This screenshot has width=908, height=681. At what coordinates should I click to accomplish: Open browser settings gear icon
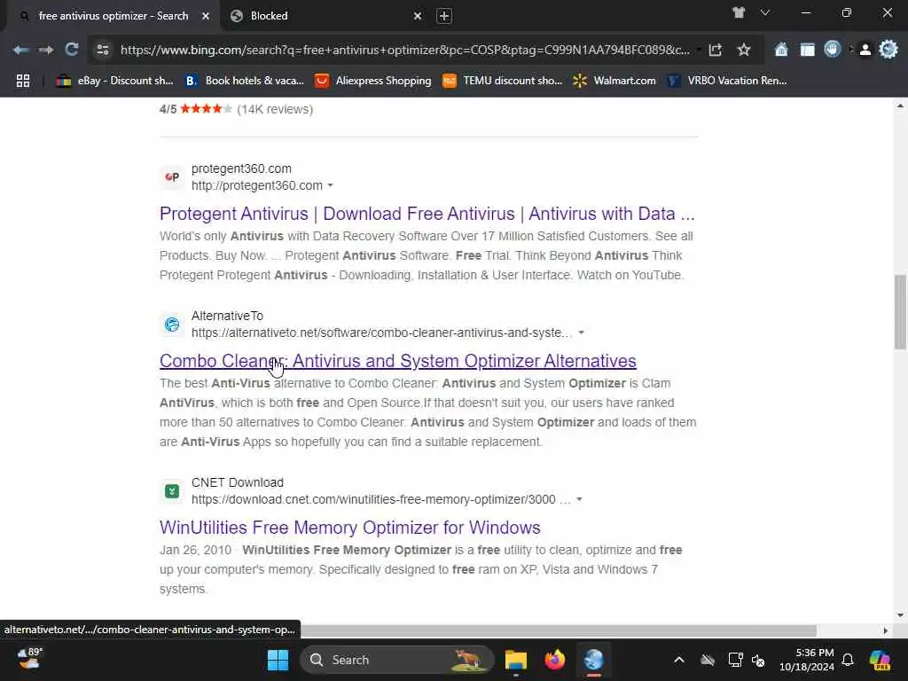[x=888, y=50]
